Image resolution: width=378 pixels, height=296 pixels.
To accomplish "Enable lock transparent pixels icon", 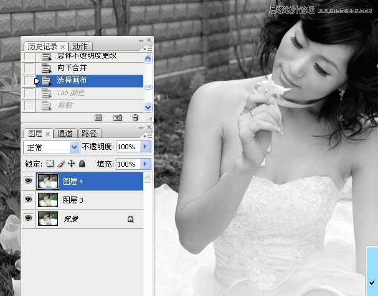I will pyautogui.click(x=50, y=164).
